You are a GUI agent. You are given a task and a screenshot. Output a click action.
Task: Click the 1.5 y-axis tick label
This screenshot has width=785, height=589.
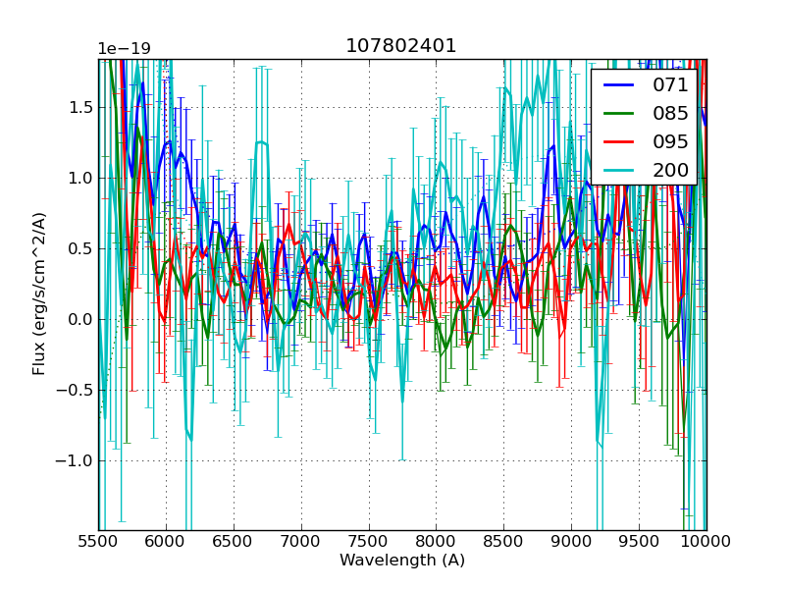pos(78,107)
